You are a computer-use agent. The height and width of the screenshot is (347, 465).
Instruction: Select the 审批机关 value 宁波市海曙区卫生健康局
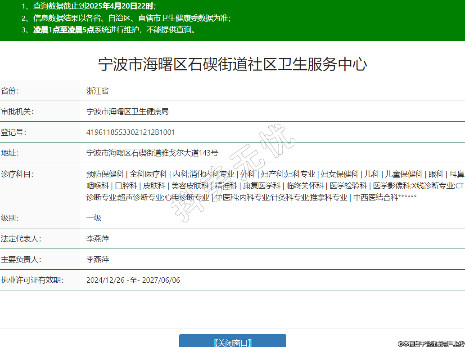(127, 111)
